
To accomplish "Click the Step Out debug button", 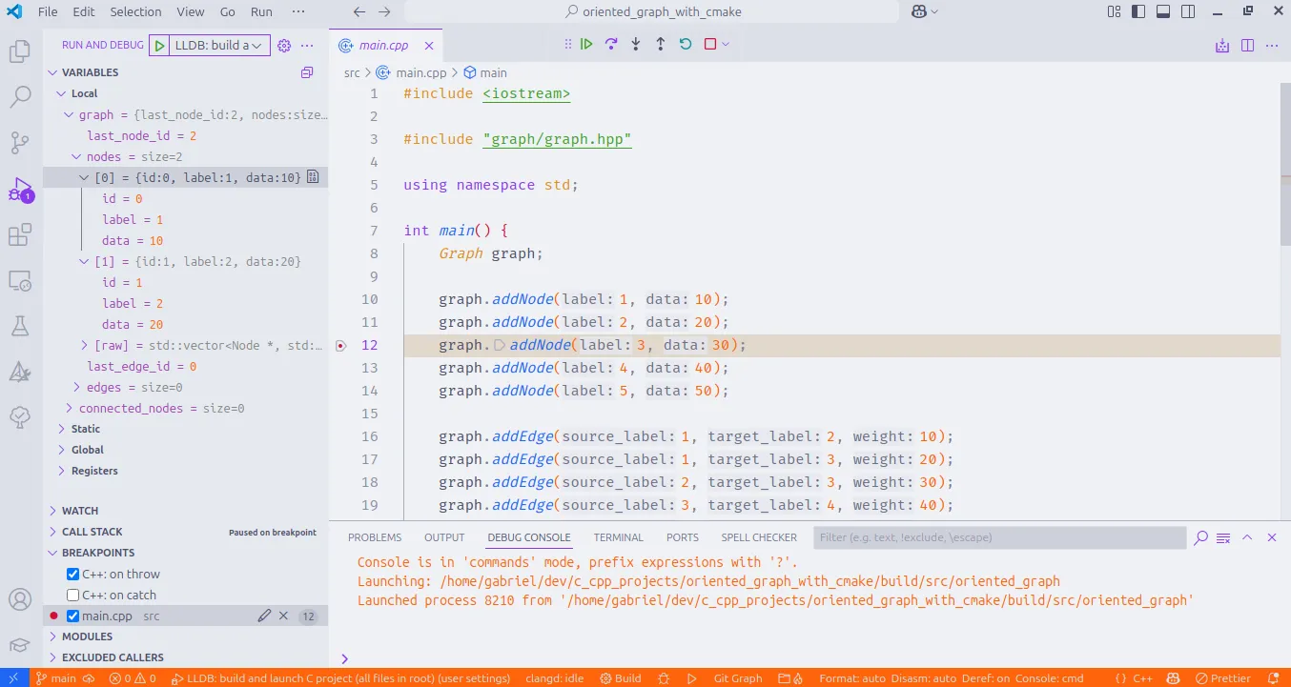I will point(661,44).
